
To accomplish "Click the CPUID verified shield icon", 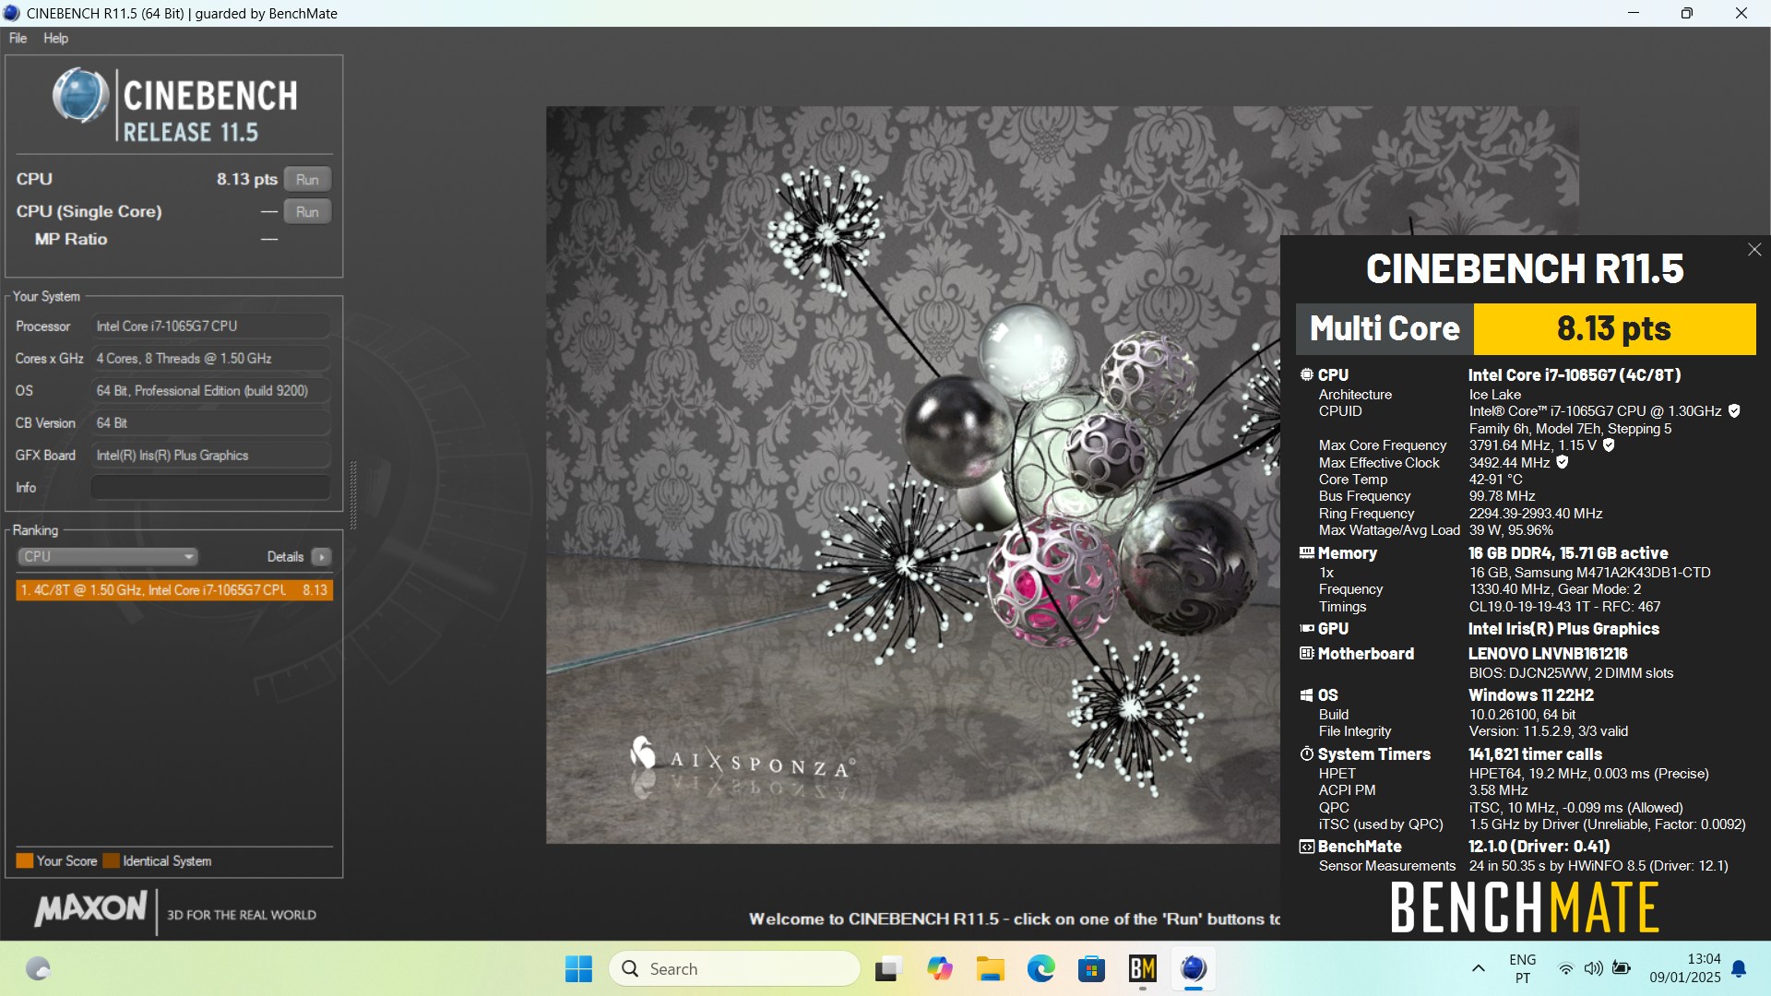I will (1734, 411).
